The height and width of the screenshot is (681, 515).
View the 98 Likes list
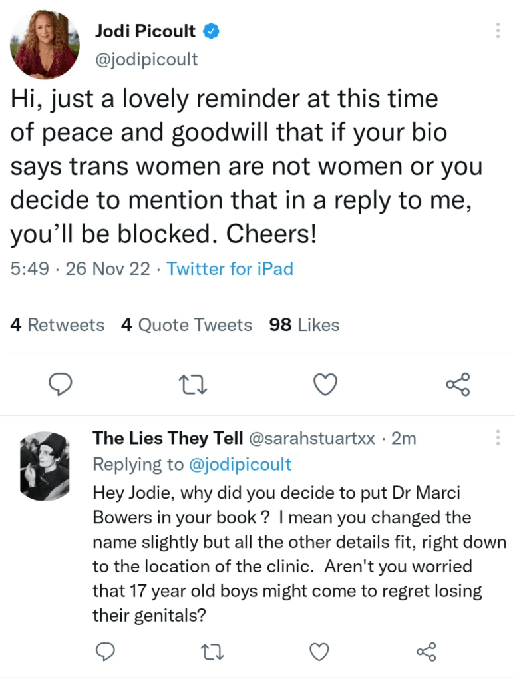coord(304,325)
